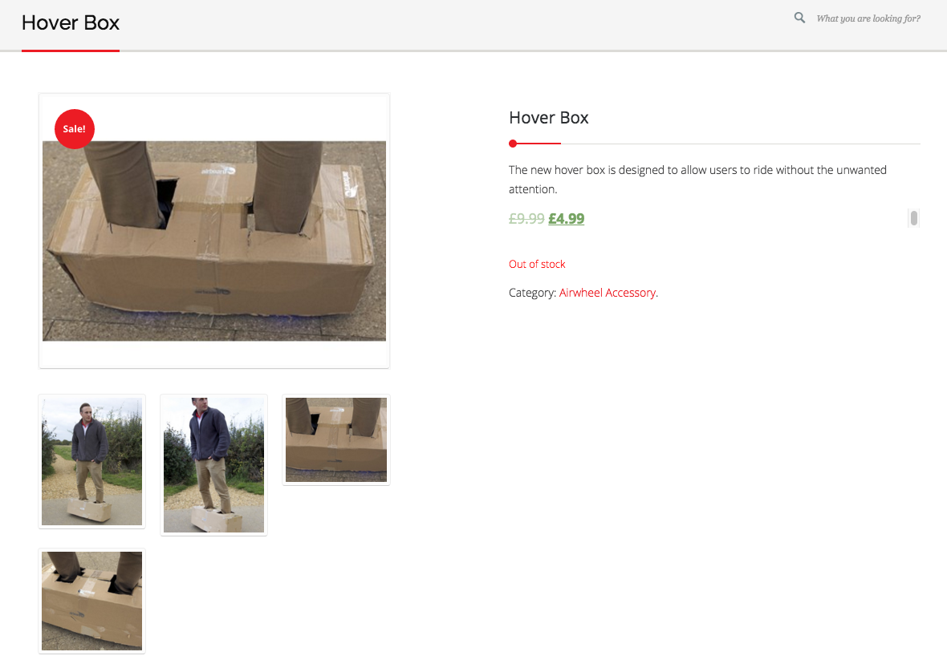Select the third thumbnail showing legs in box
947x668 pixels.
pyautogui.click(x=336, y=439)
